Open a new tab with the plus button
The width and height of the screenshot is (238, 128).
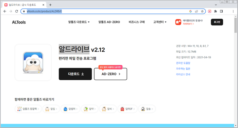tap(50, 5)
